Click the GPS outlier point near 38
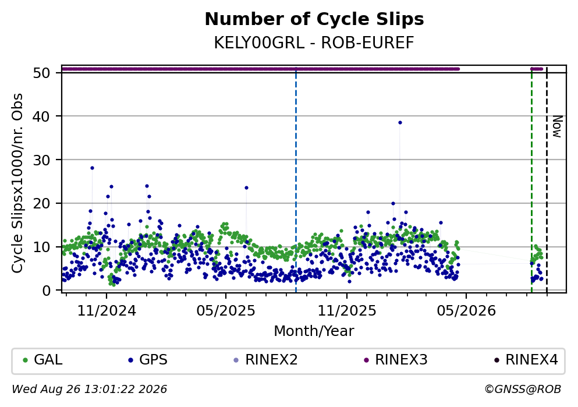 pos(400,123)
